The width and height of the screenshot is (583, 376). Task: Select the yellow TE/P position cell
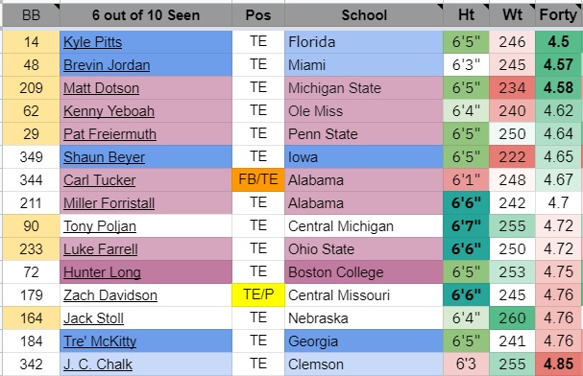point(258,295)
